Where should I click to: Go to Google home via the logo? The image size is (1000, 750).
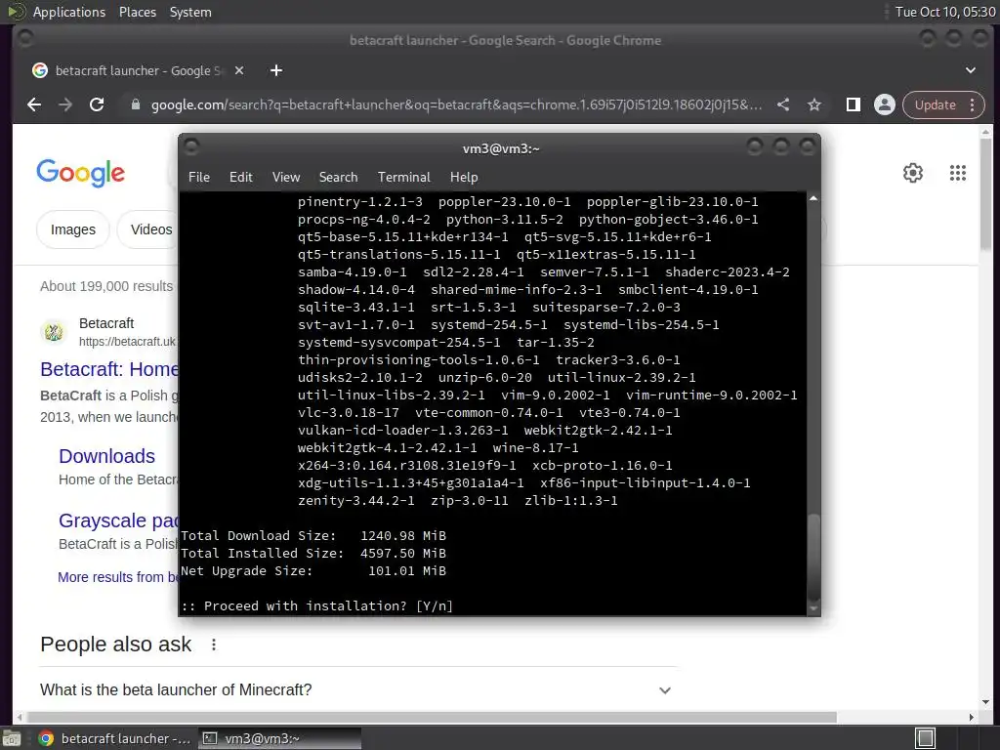80,173
